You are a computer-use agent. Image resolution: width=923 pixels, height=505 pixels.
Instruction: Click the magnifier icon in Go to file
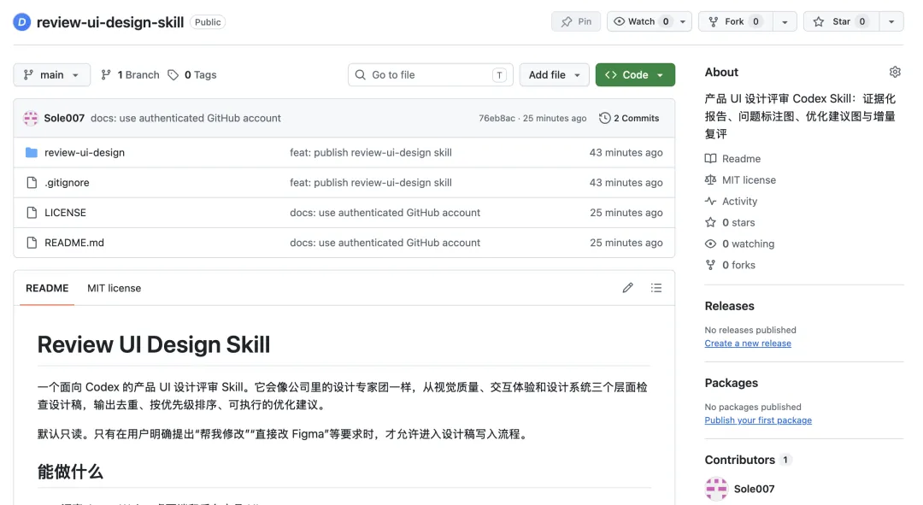[361, 74]
